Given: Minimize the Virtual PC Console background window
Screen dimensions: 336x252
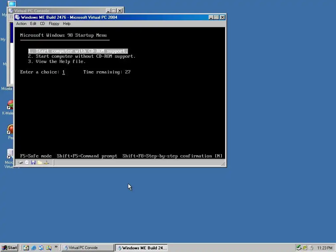Looking at the screenshot, I should 108,11.
